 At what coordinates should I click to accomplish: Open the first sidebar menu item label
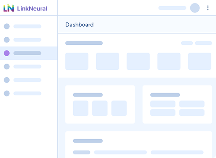tap(27, 26)
